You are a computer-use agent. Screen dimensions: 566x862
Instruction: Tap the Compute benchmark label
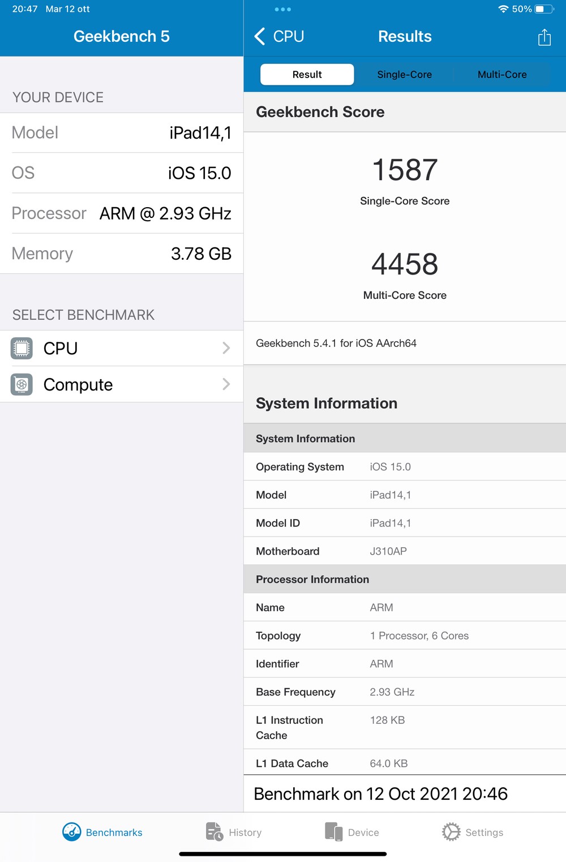pyautogui.click(x=78, y=384)
